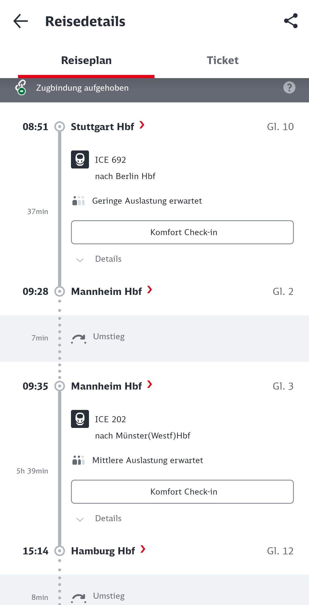The height and width of the screenshot is (605, 309).
Task: Tap the timeline dot at 08:51 Stuttgart stop
Action: point(60,126)
